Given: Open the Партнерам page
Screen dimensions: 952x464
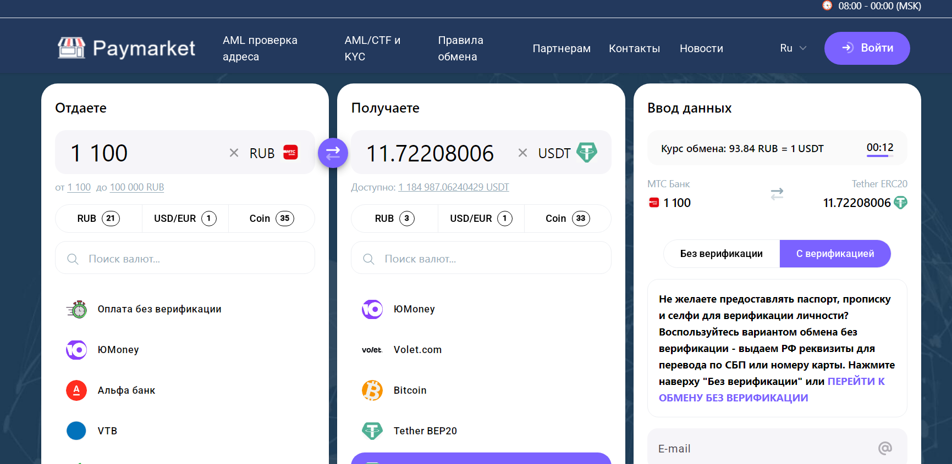Looking at the screenshot, I should click(x=562, y=48).
